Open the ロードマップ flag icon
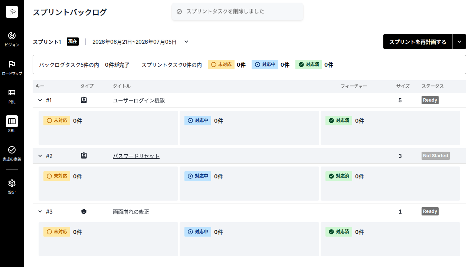The width and height of the screenshot is (475, 267). click(x=12, y=64)
